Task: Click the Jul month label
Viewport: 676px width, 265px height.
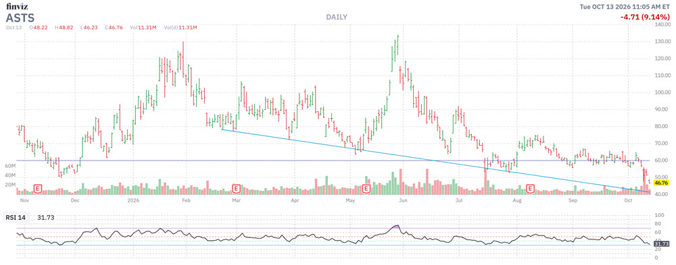Action: tap(459, 200)
